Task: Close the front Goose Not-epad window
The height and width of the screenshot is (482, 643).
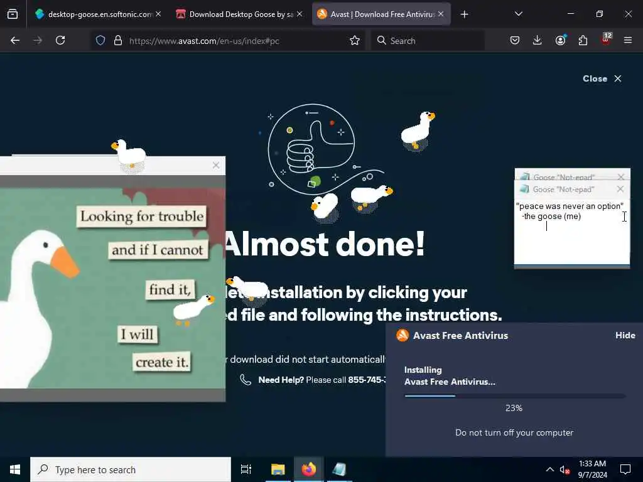Action: [620, 189]
